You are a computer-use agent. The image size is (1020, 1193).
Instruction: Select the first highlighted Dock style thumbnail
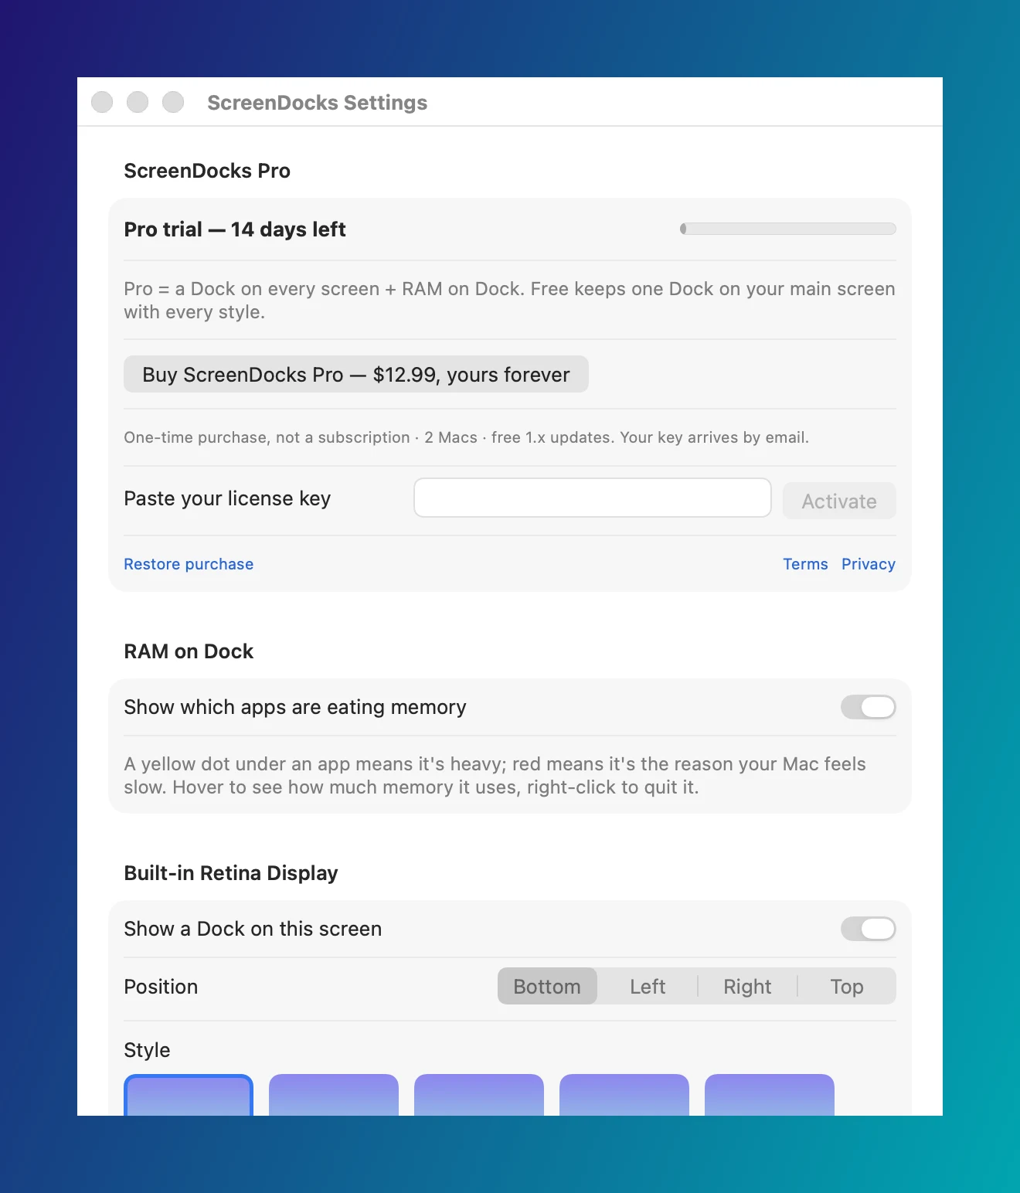tap(189, 1095)
